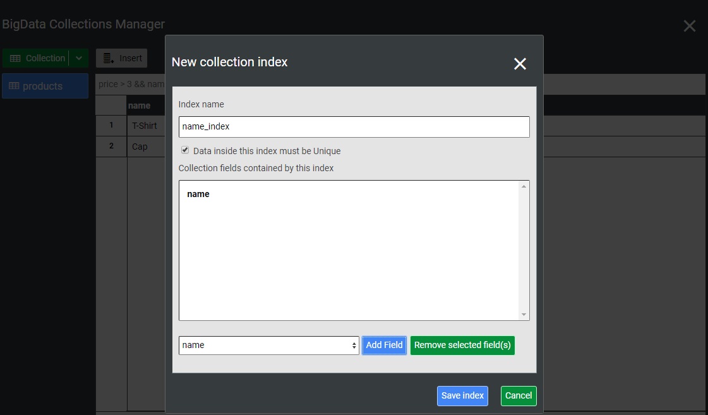Click Remove selected field(s) button
The height and width of the screenshot is (415, 708).
[462, 346]
